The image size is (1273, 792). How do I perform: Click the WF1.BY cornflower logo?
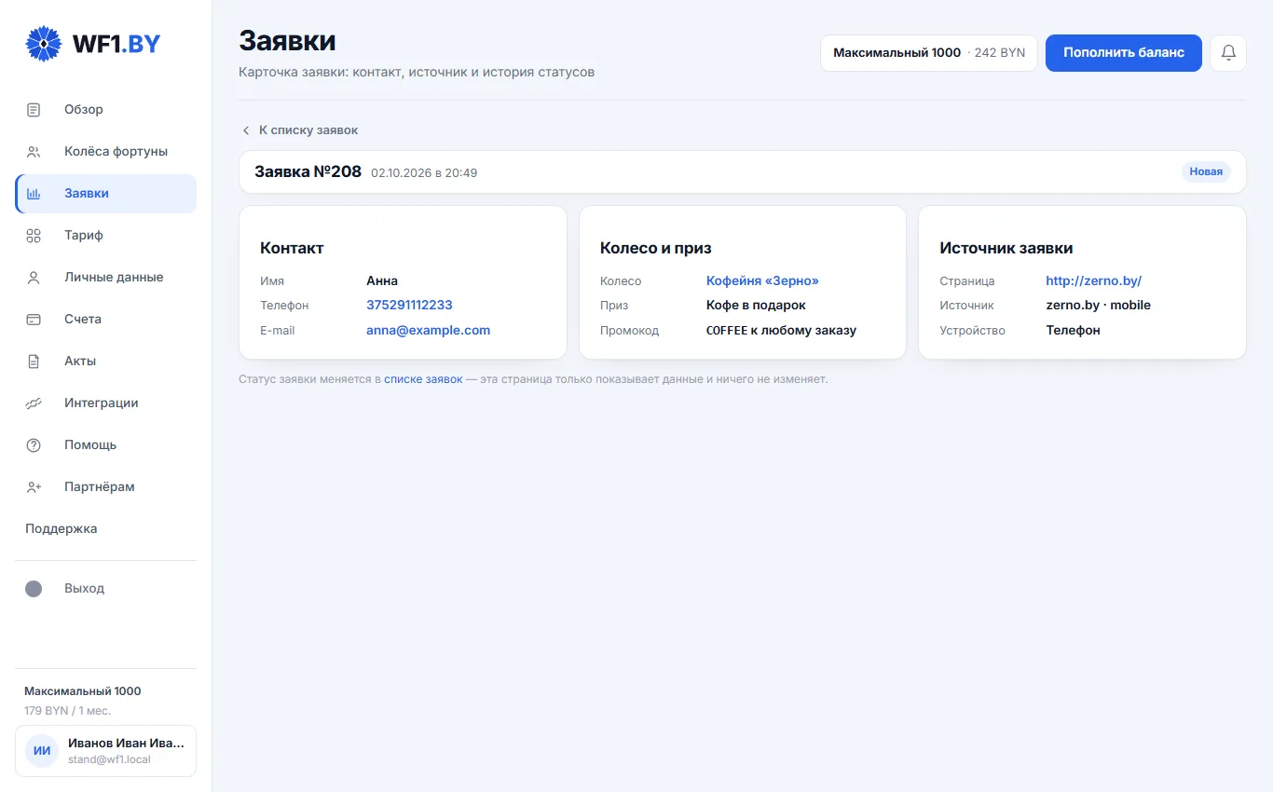pos(44,43)
